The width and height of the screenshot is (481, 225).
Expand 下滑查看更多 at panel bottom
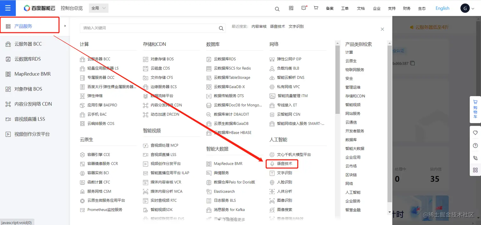(x=231, y=219)
